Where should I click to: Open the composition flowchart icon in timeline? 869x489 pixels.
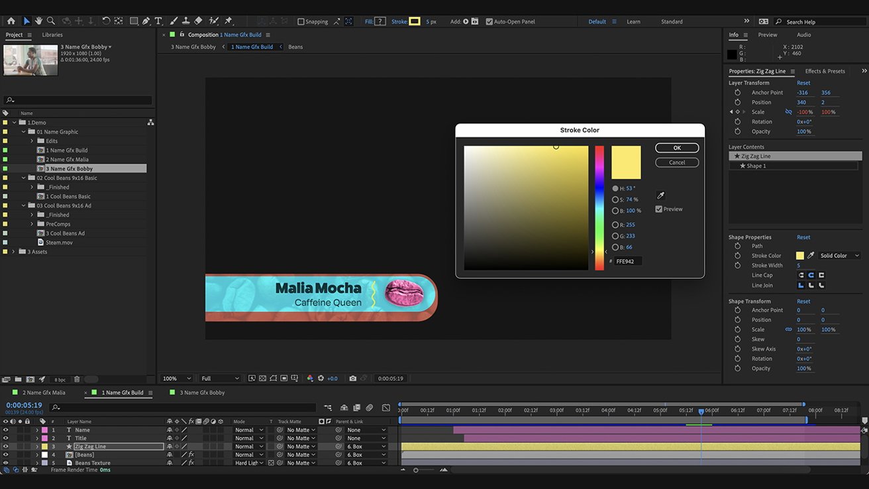(x=328, y=407)
